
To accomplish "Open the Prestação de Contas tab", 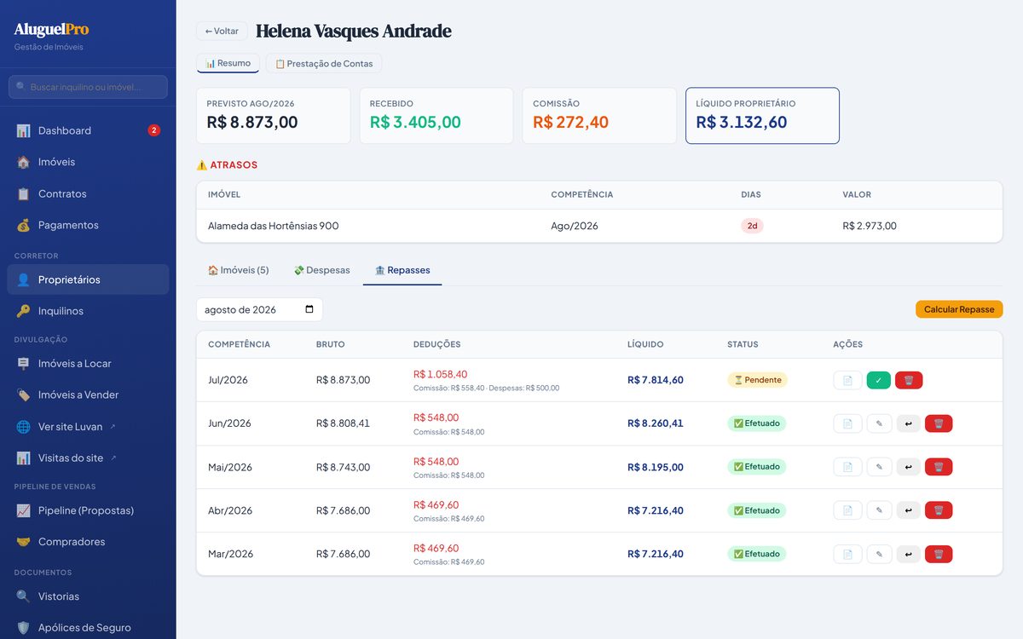I will pyautogui.click(x=324, y=64).
